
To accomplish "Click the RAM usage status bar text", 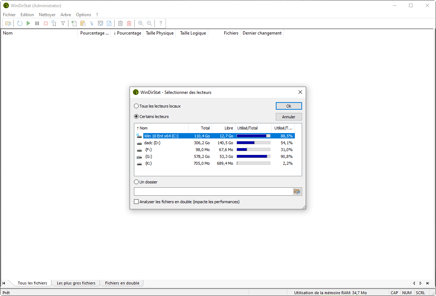I will [x=330, y=293].
